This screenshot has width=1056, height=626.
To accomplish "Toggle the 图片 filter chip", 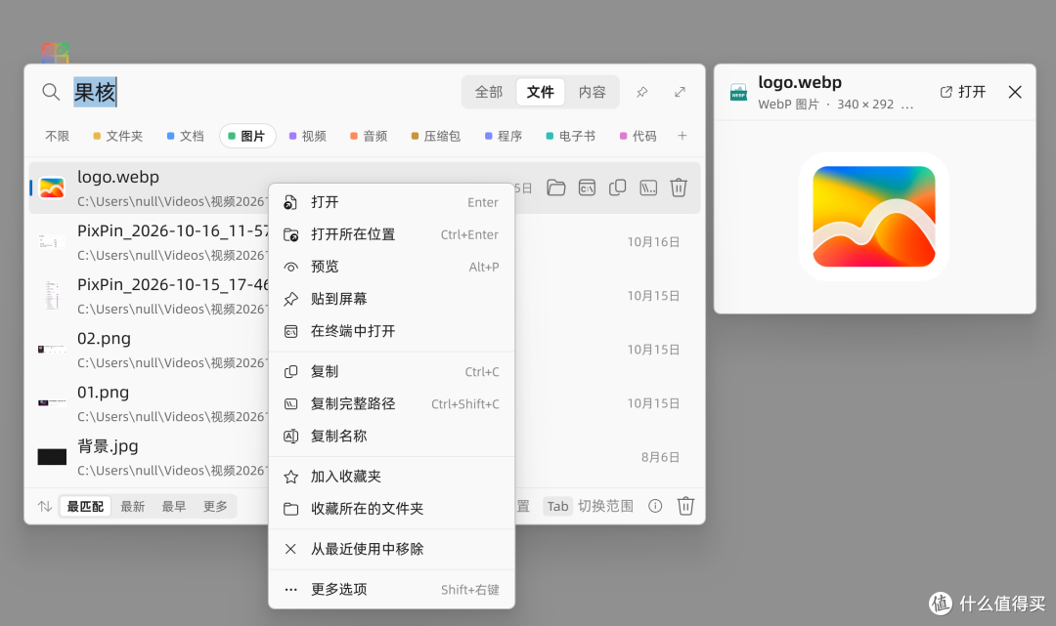I will (247, 136).
